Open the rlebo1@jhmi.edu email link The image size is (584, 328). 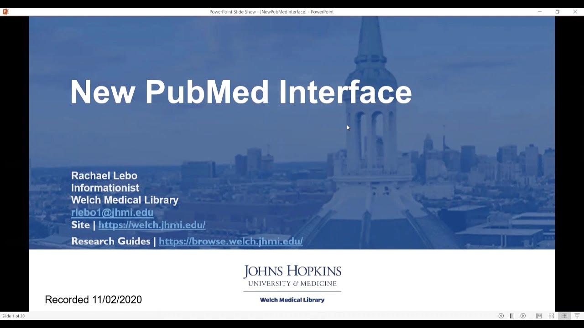click(x=112, y=212)
